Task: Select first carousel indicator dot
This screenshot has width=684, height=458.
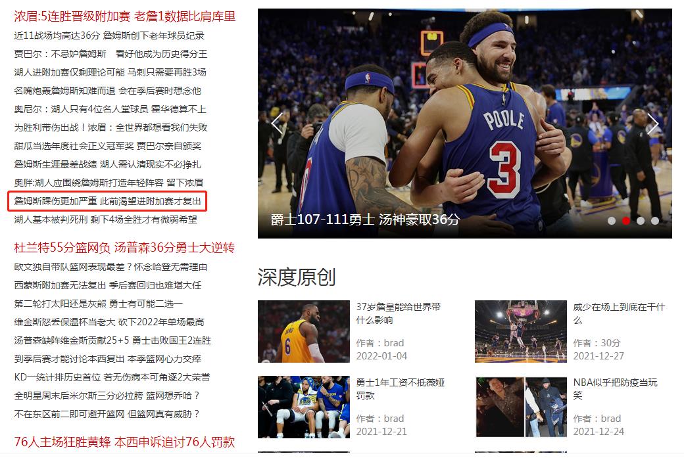Action: tap(612, 221)
